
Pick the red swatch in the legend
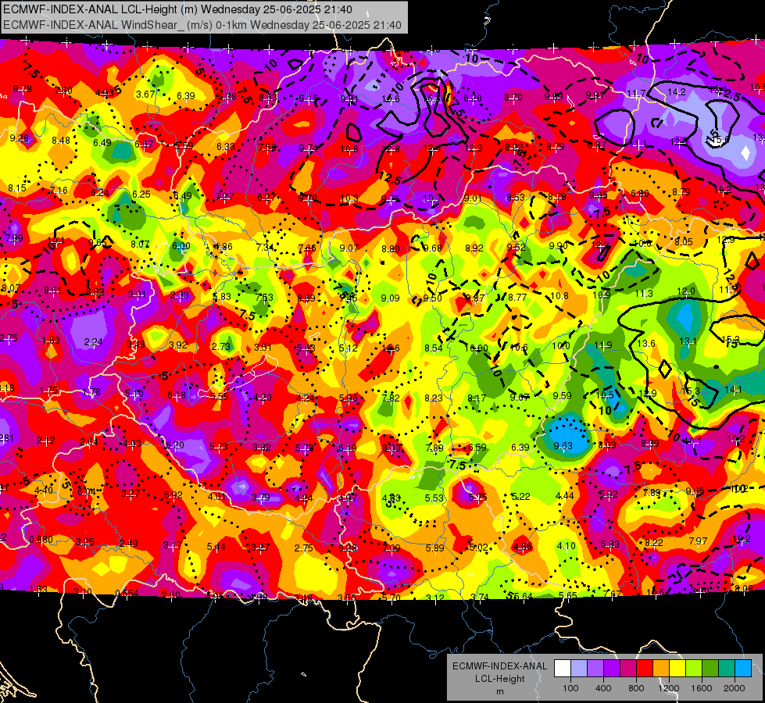click(645, 669)
